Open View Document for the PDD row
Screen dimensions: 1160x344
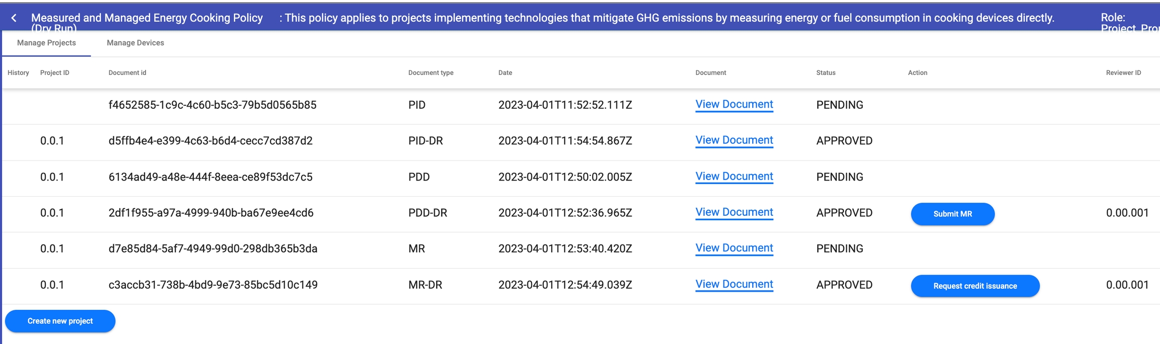click(734, 177)
